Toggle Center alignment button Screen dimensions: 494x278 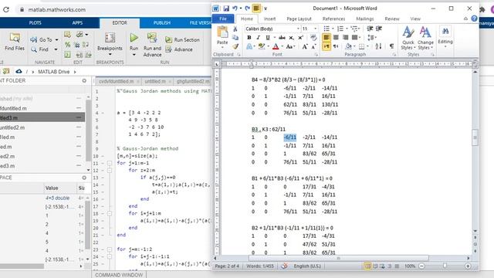(336, 38)
